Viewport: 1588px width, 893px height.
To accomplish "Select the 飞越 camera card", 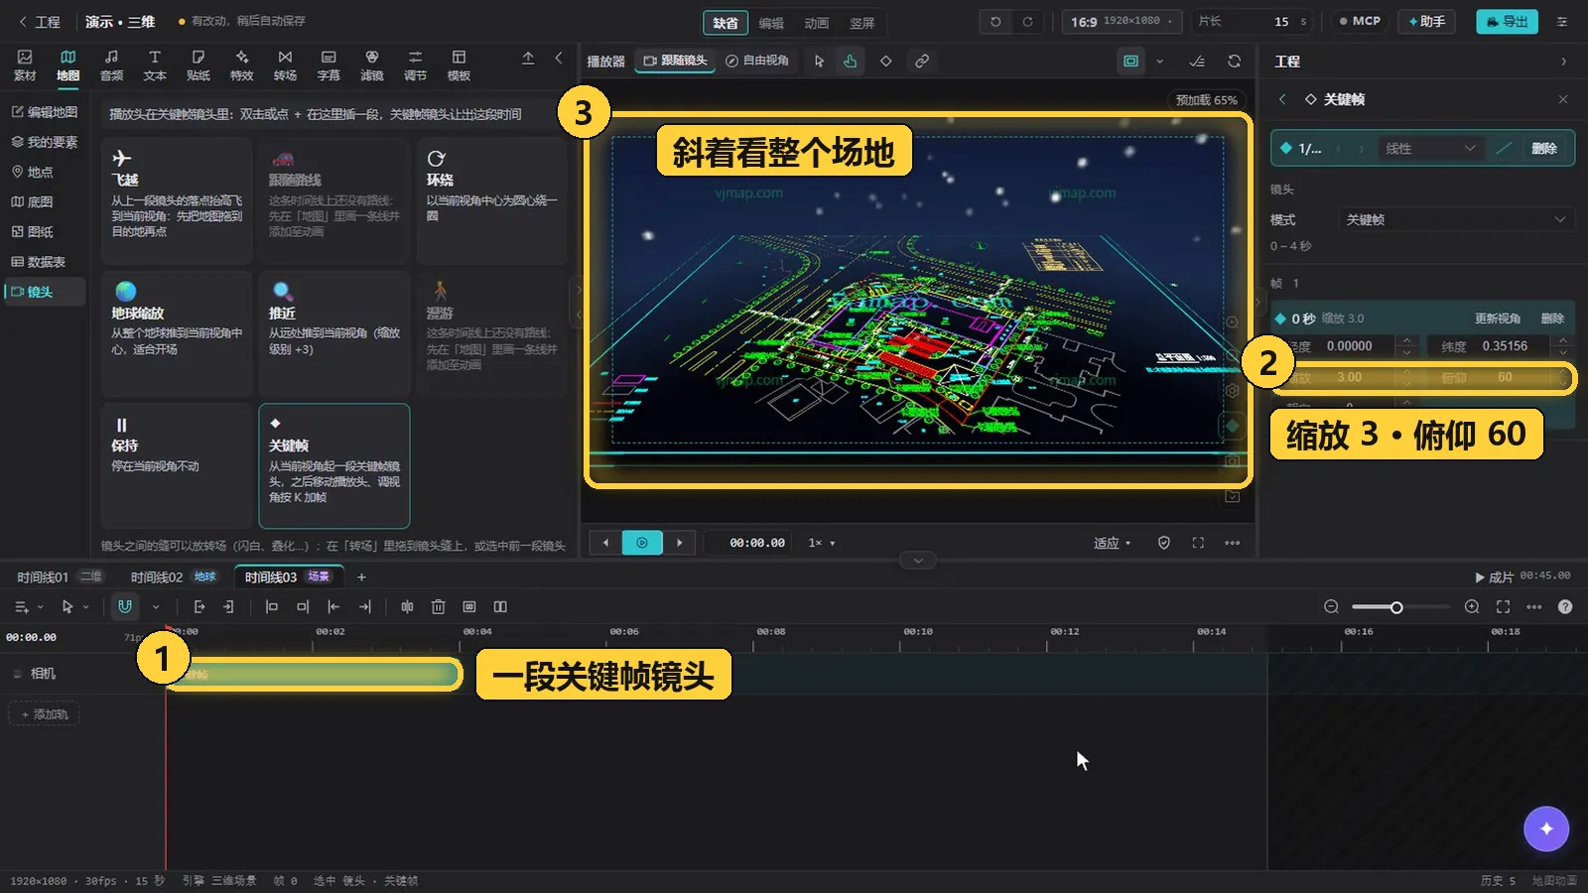I will pos(177,201).
